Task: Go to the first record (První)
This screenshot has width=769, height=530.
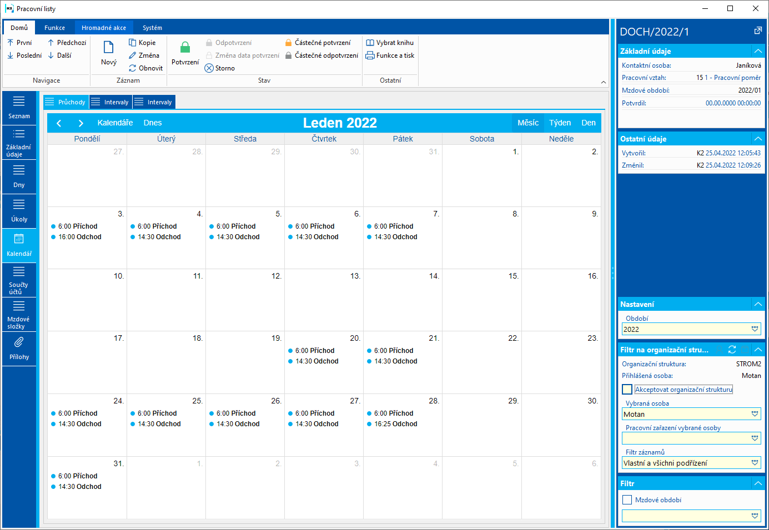Action: [19, 43]
